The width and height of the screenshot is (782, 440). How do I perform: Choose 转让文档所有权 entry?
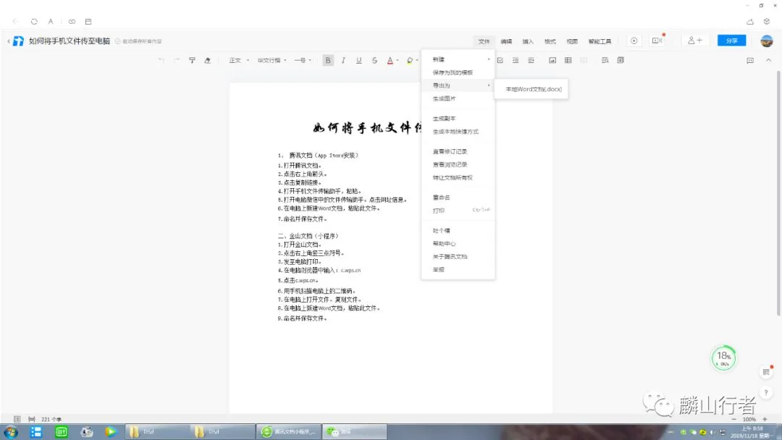click(x=458, y=177)
